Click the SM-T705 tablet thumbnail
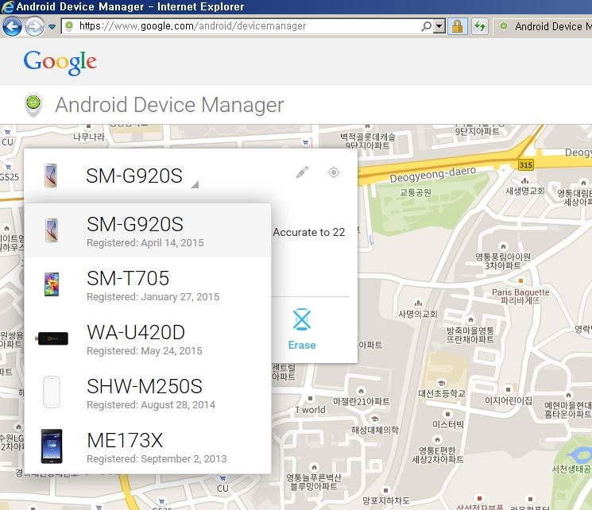The height and width of the screenshot is (510, 592). [52, 284]
